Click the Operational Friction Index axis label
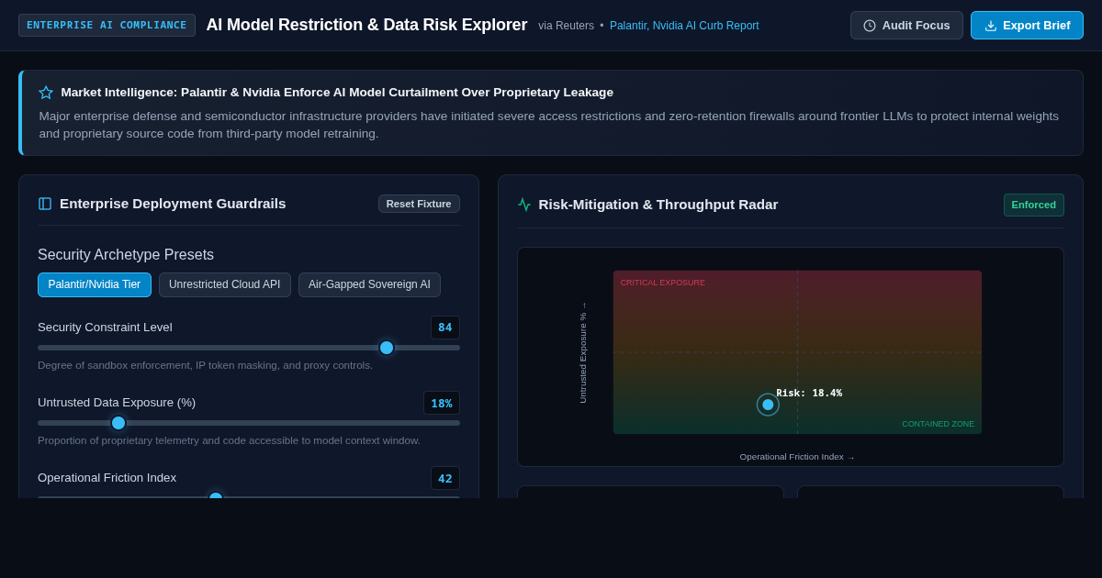The height and width of the screenshot is (578, 1102). (797, 457)
